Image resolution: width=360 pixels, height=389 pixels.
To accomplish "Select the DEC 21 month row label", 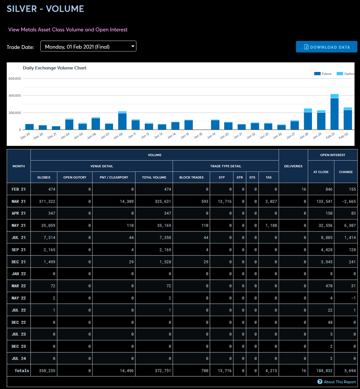I will 19,262.
